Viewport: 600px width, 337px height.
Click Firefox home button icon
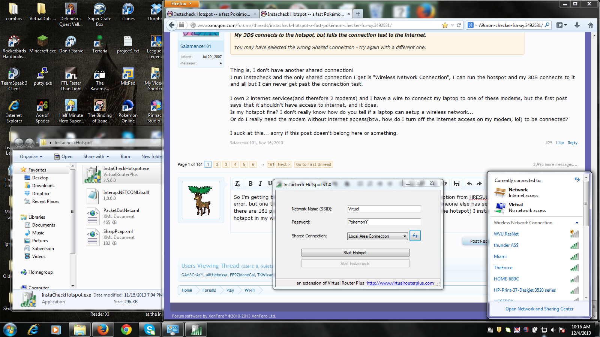click(x=590, y=25)
